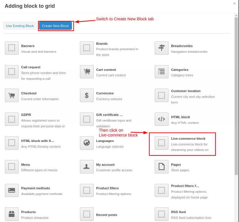Click the Categories list icon
The image size is (239, 222).
(162, 72)
